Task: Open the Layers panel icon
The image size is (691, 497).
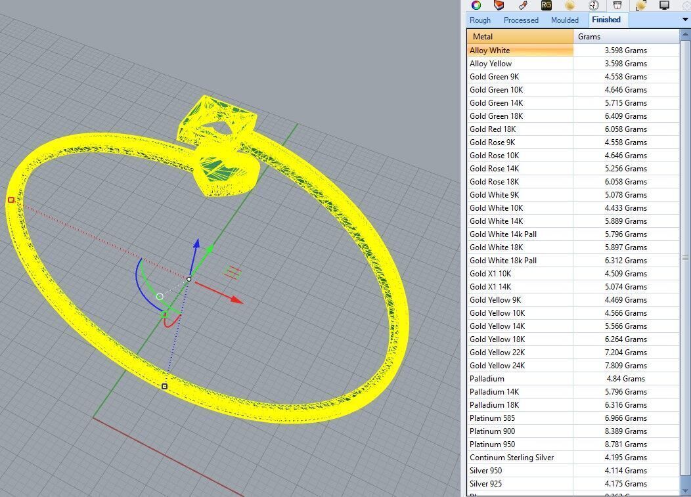Action: (x=499, y=5)
